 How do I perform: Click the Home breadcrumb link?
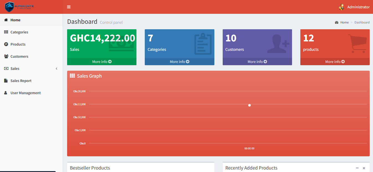344,22
